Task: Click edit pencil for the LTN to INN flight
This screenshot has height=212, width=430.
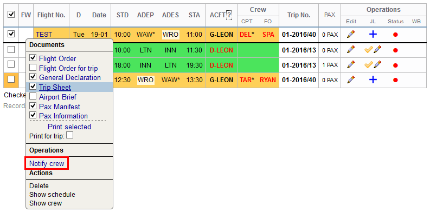Action: coord(351,50)
